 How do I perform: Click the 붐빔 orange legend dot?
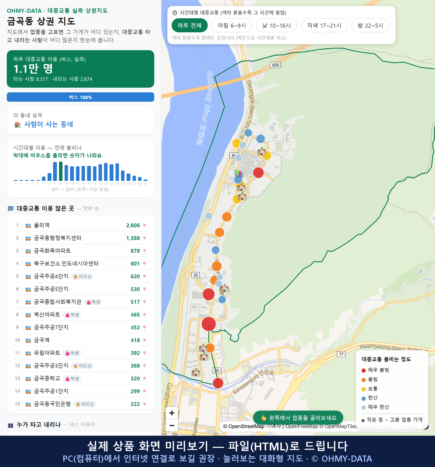coord(363,380)
